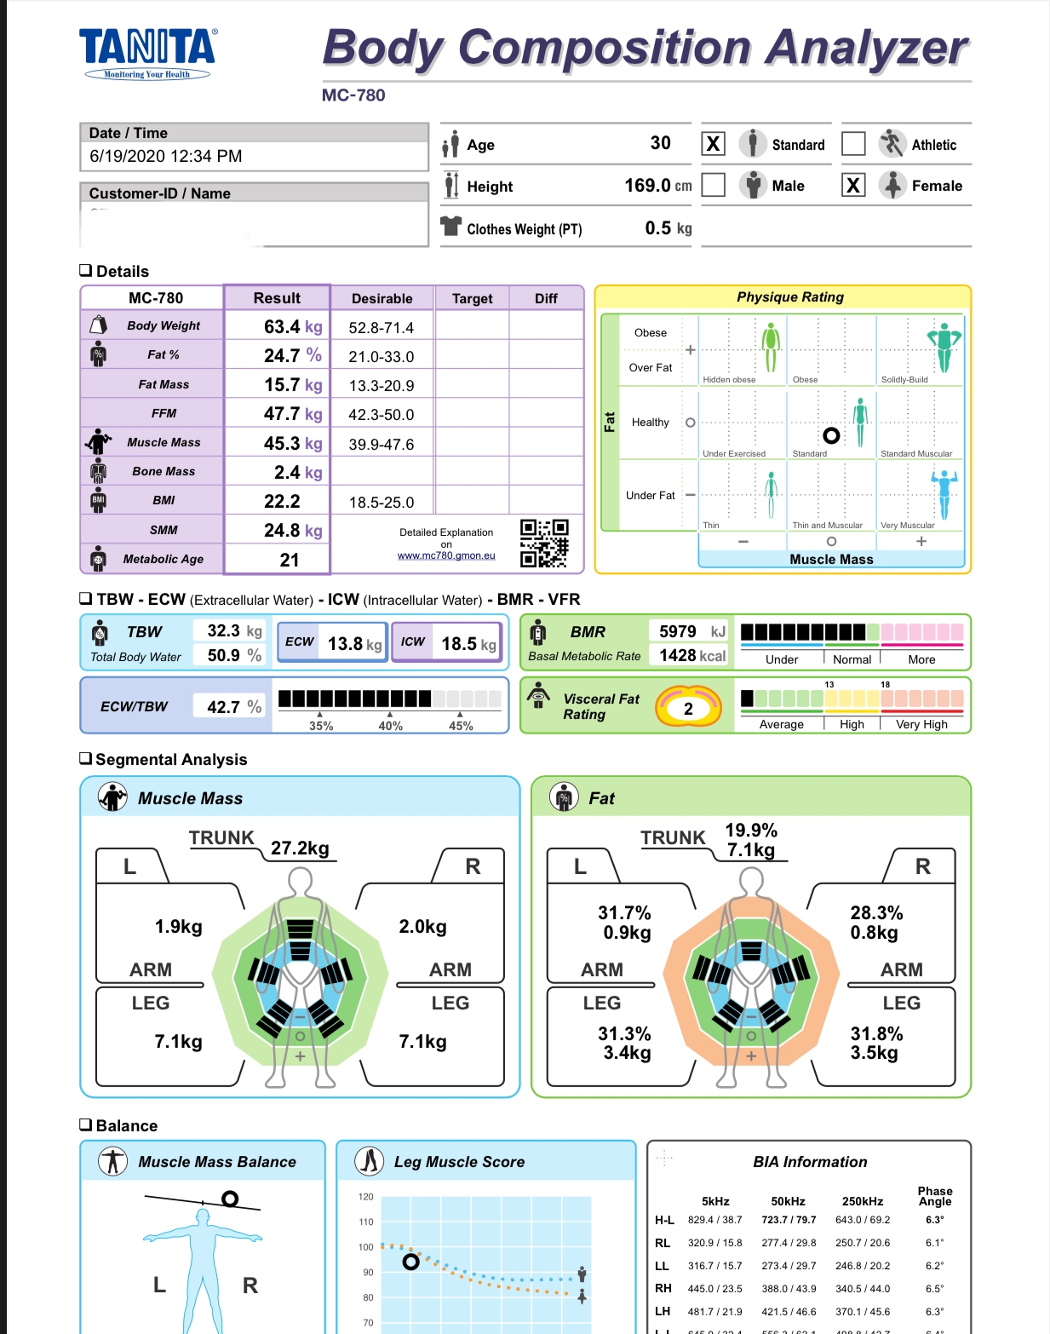The image size is (1050, 1334).
Task: Click the Bone Mass skeleton icon
Action: [x=99, y=470]
